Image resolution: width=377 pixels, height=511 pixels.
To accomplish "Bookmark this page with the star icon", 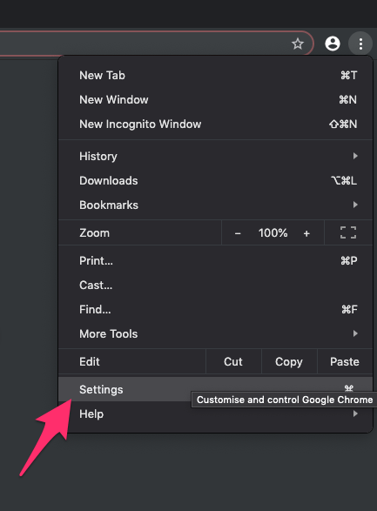I will coord(298,44).
